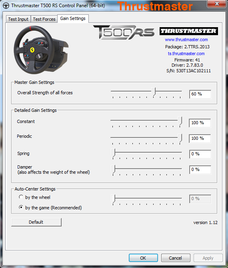Image resolution: width=228 pixels, height=268 pixels.
Task: Click the Periodic 100 % value field
Action: tap(200, 139)
